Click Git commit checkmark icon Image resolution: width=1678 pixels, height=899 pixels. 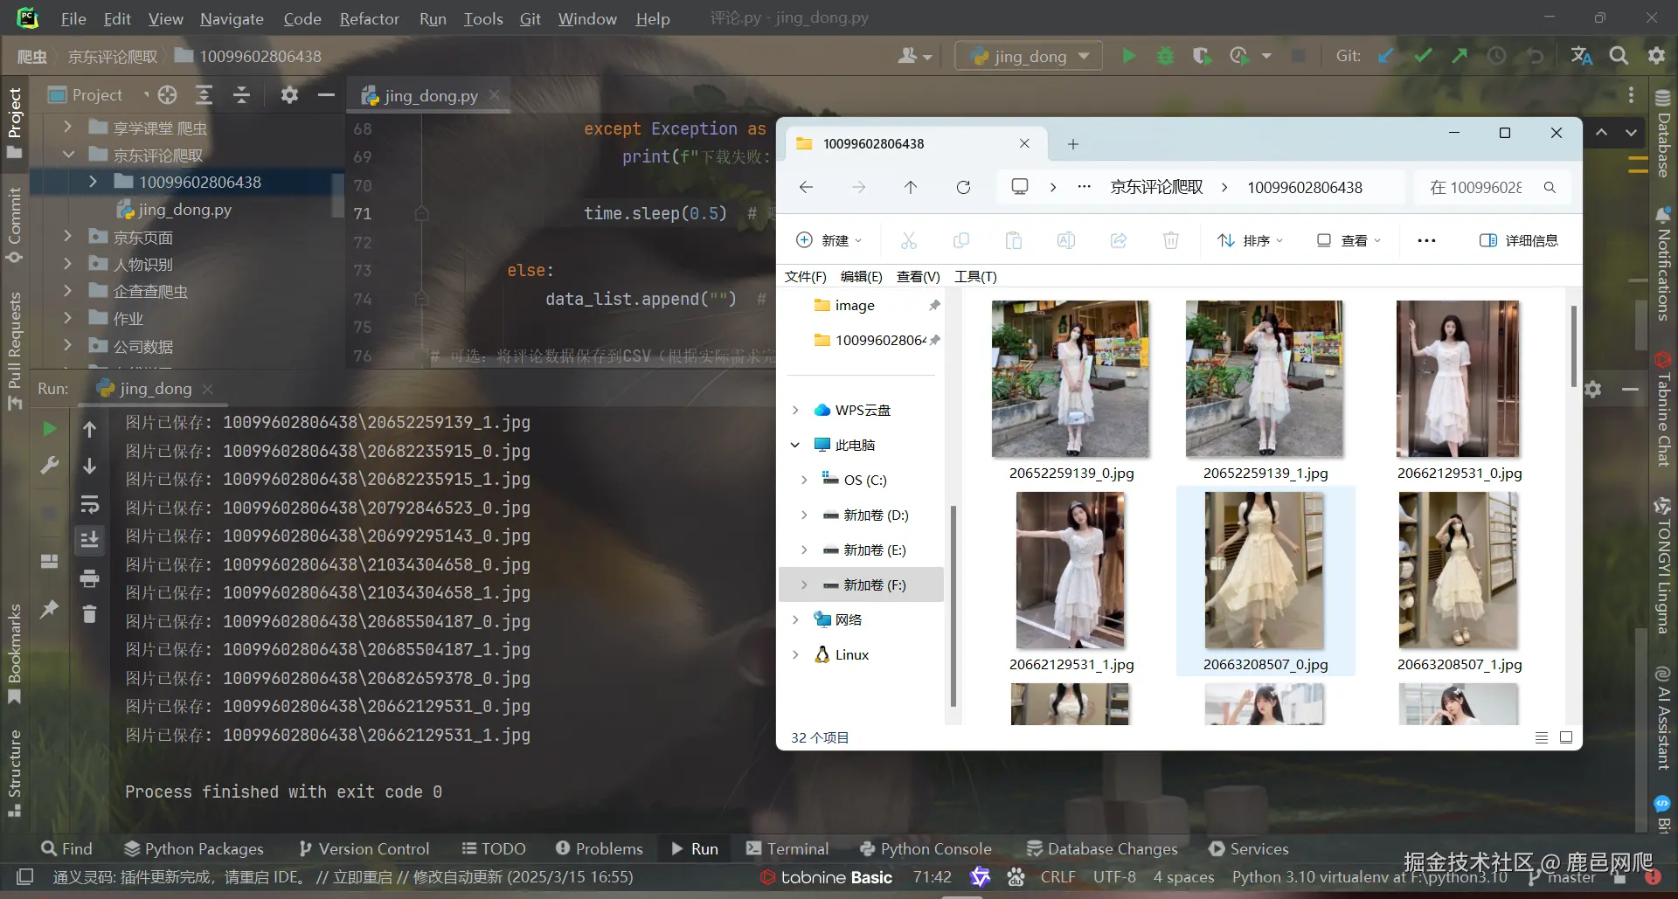tap(1423, 57)
